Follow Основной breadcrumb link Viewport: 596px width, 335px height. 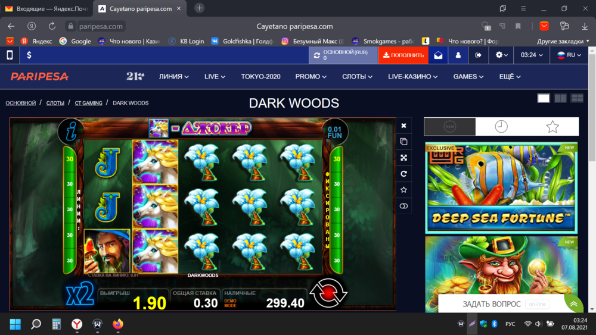(20, 103)
